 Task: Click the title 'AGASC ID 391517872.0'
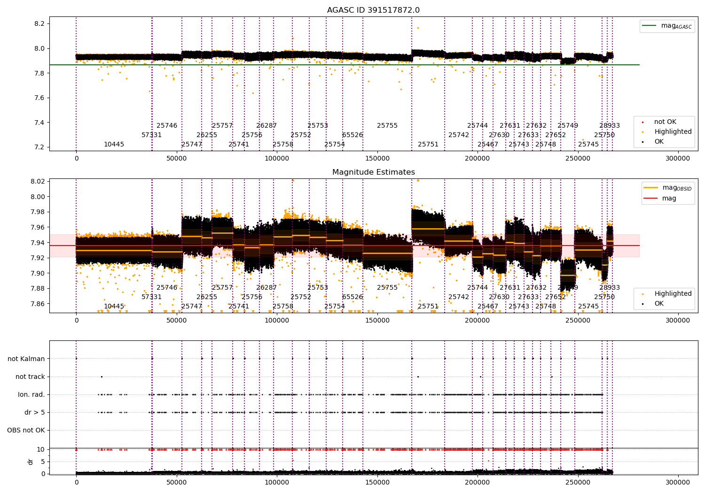click(374, 10)
